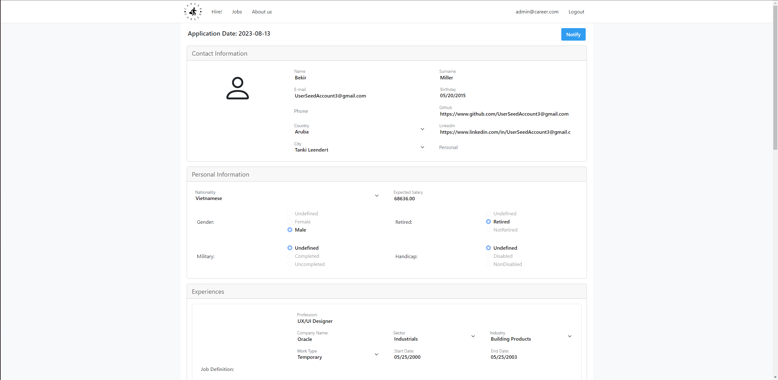Click the End Date field 05/25/2003
Image resolution: width=778 pixels, height=380 pixels.
click(531, 354)
